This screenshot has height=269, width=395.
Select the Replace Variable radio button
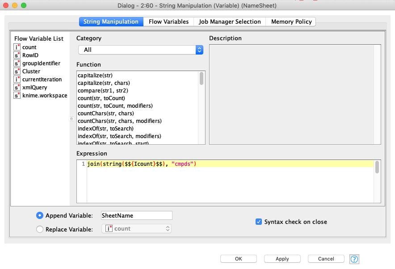click(x=40, y=229)
